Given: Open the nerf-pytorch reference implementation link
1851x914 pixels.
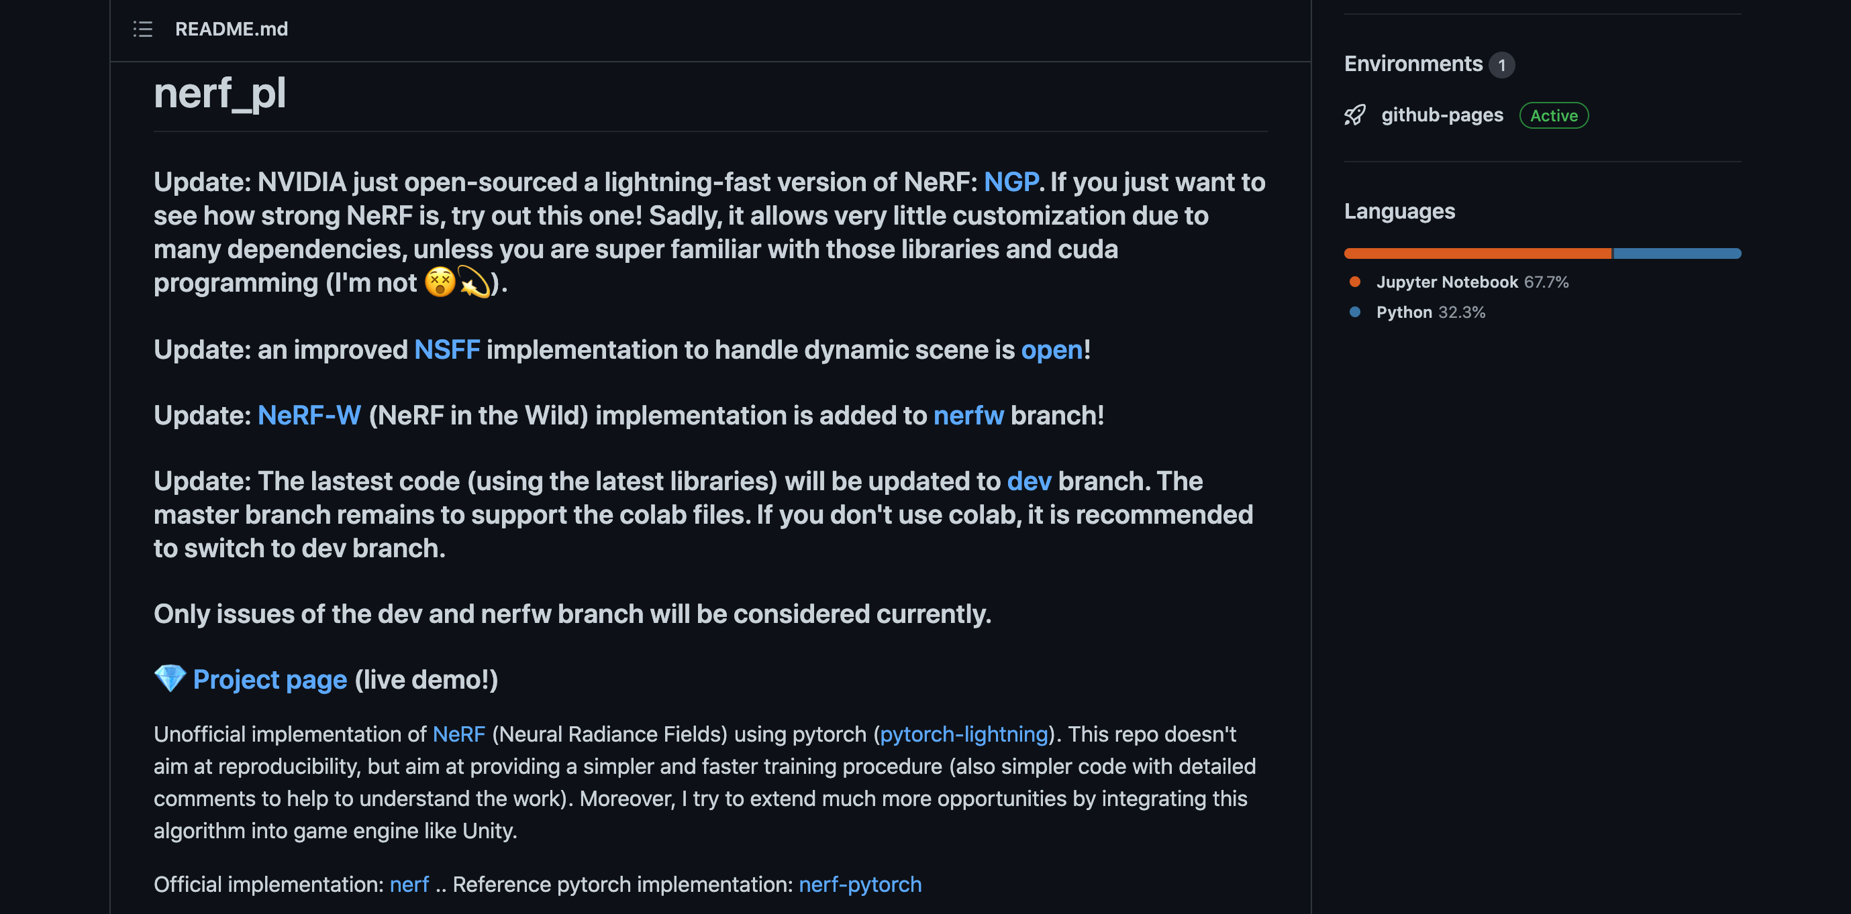Looking at the screenshot, I should pos(860,884).
